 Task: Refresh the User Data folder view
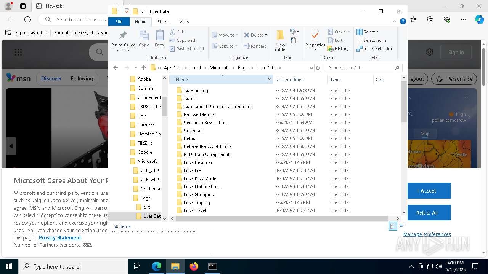[x=318, y=68]
